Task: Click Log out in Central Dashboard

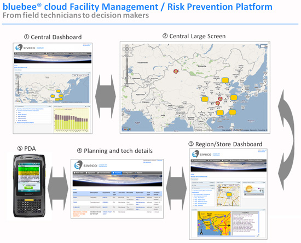Action: tap(89, 44)
